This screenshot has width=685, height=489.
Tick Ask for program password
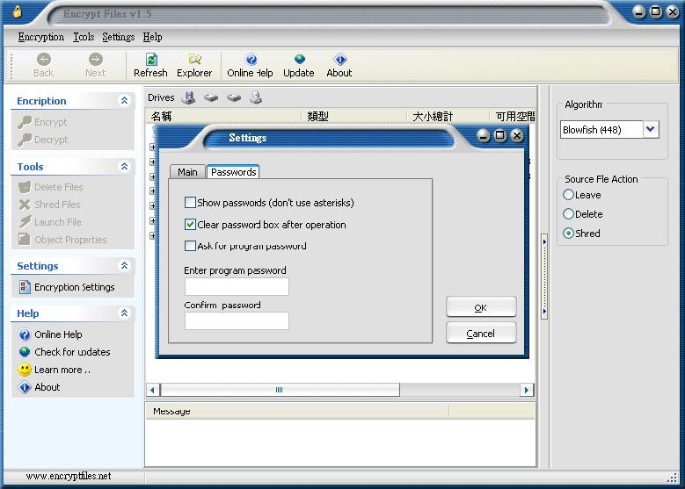[x=191, y=246]
